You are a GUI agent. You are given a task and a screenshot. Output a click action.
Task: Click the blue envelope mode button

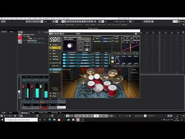113,58
